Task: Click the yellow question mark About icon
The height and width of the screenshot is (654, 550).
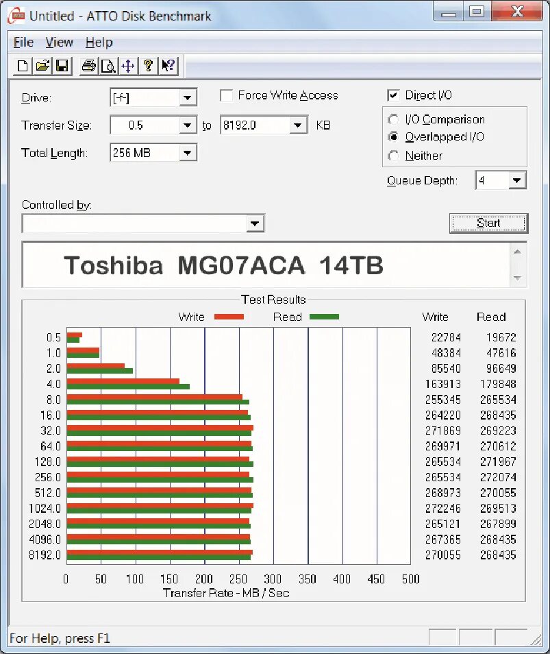Action: click(x=148, y=66)
